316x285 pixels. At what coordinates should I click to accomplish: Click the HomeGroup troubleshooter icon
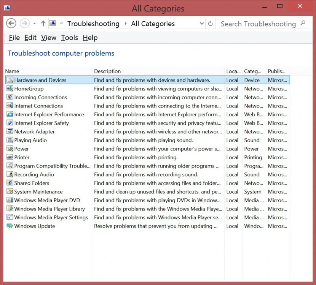tap(10, 89)
